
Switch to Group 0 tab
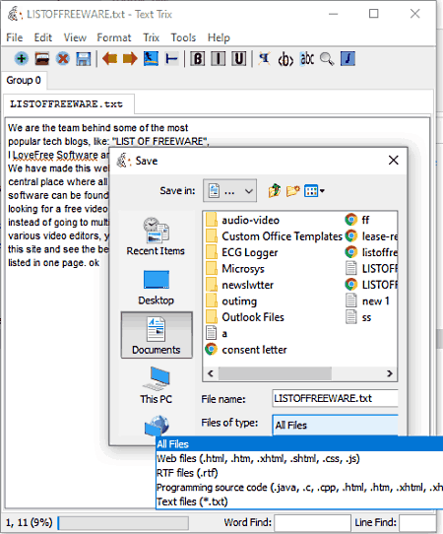click(24, 81)
